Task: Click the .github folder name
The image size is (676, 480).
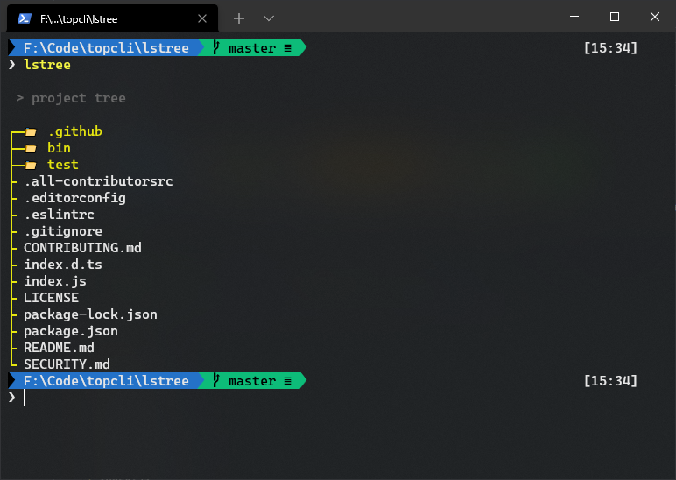Action: (74, 131)
